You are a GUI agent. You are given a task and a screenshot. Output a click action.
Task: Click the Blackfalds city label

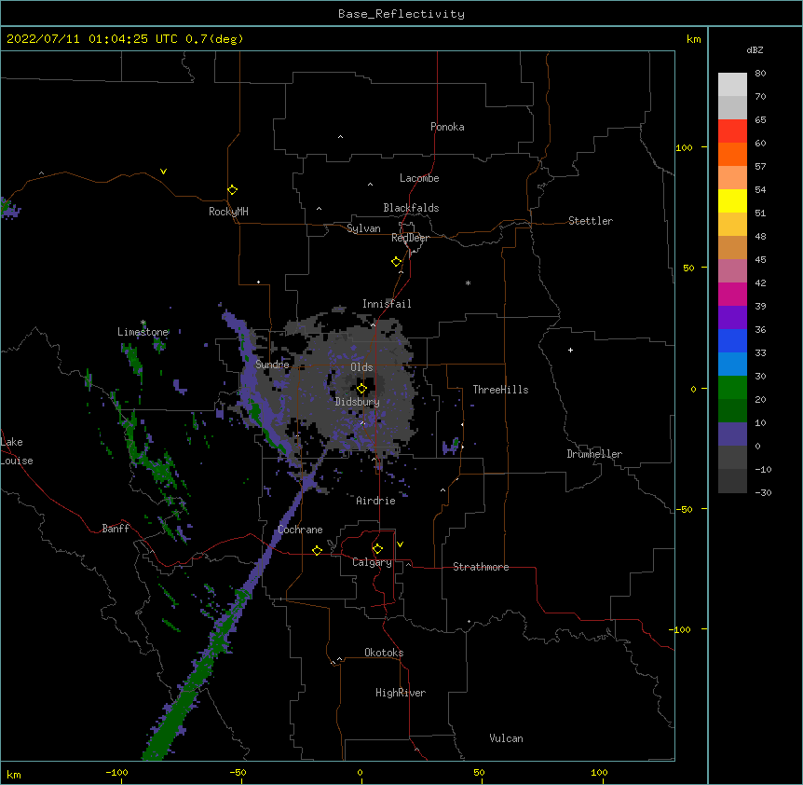(411, 208)
